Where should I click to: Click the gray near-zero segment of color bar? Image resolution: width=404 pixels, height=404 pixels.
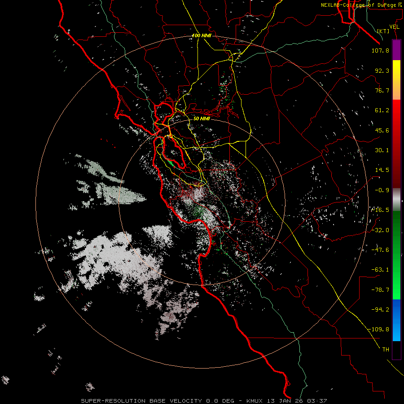[x=396, y=200]
